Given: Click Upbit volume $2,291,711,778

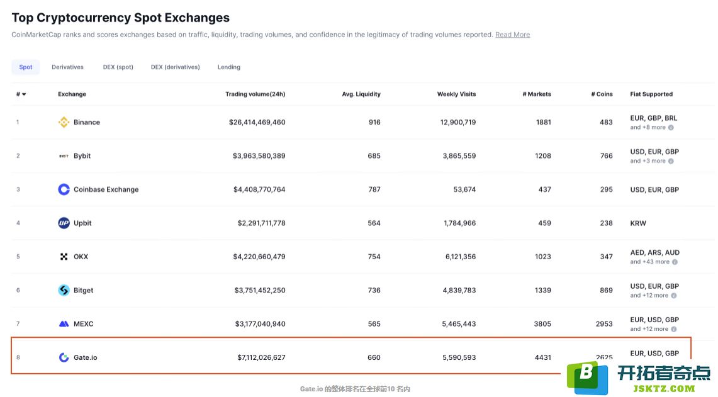Looking at the screenshot, I should (x=261, y=223).
